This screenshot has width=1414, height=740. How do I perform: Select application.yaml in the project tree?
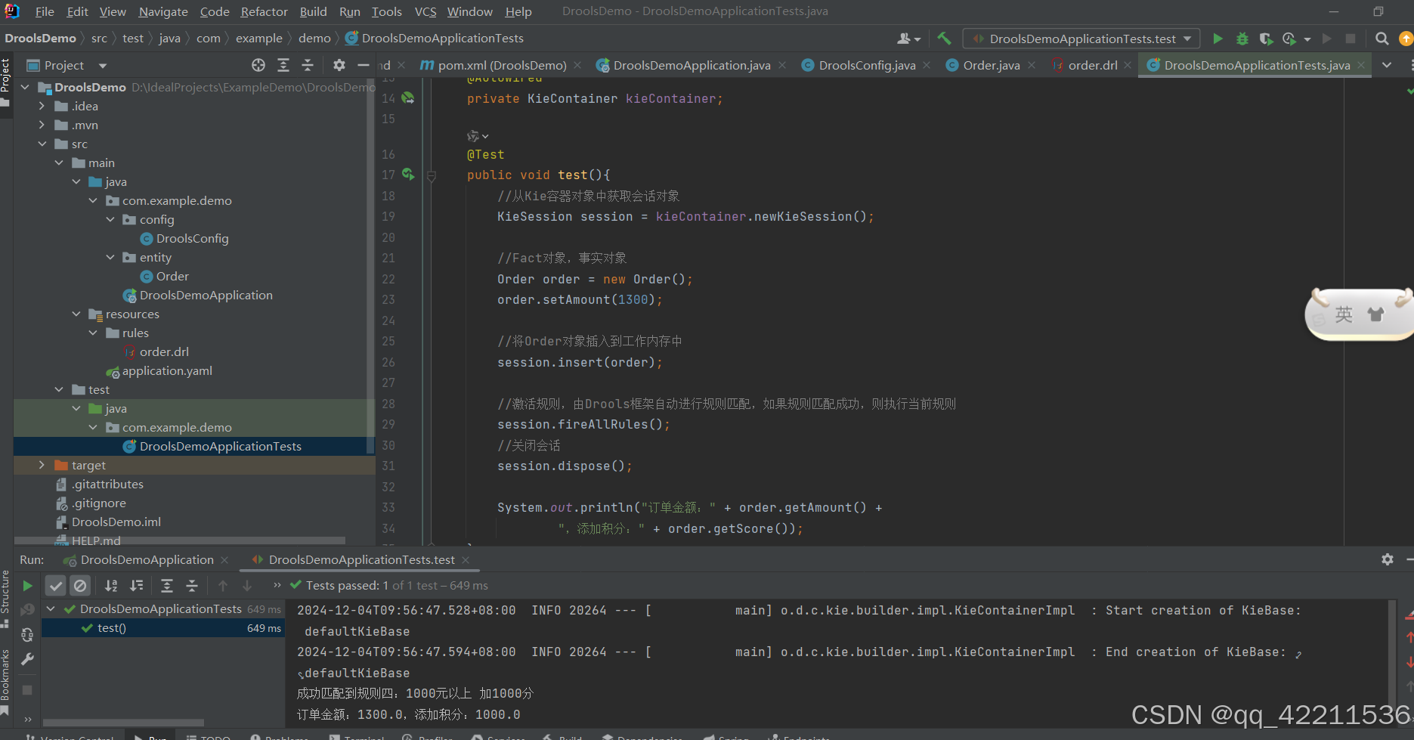tap(167, 371)
